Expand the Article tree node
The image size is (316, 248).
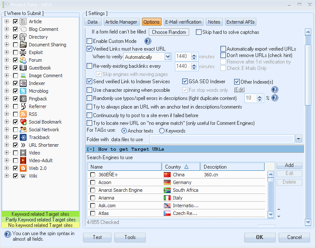coord(7,21)
